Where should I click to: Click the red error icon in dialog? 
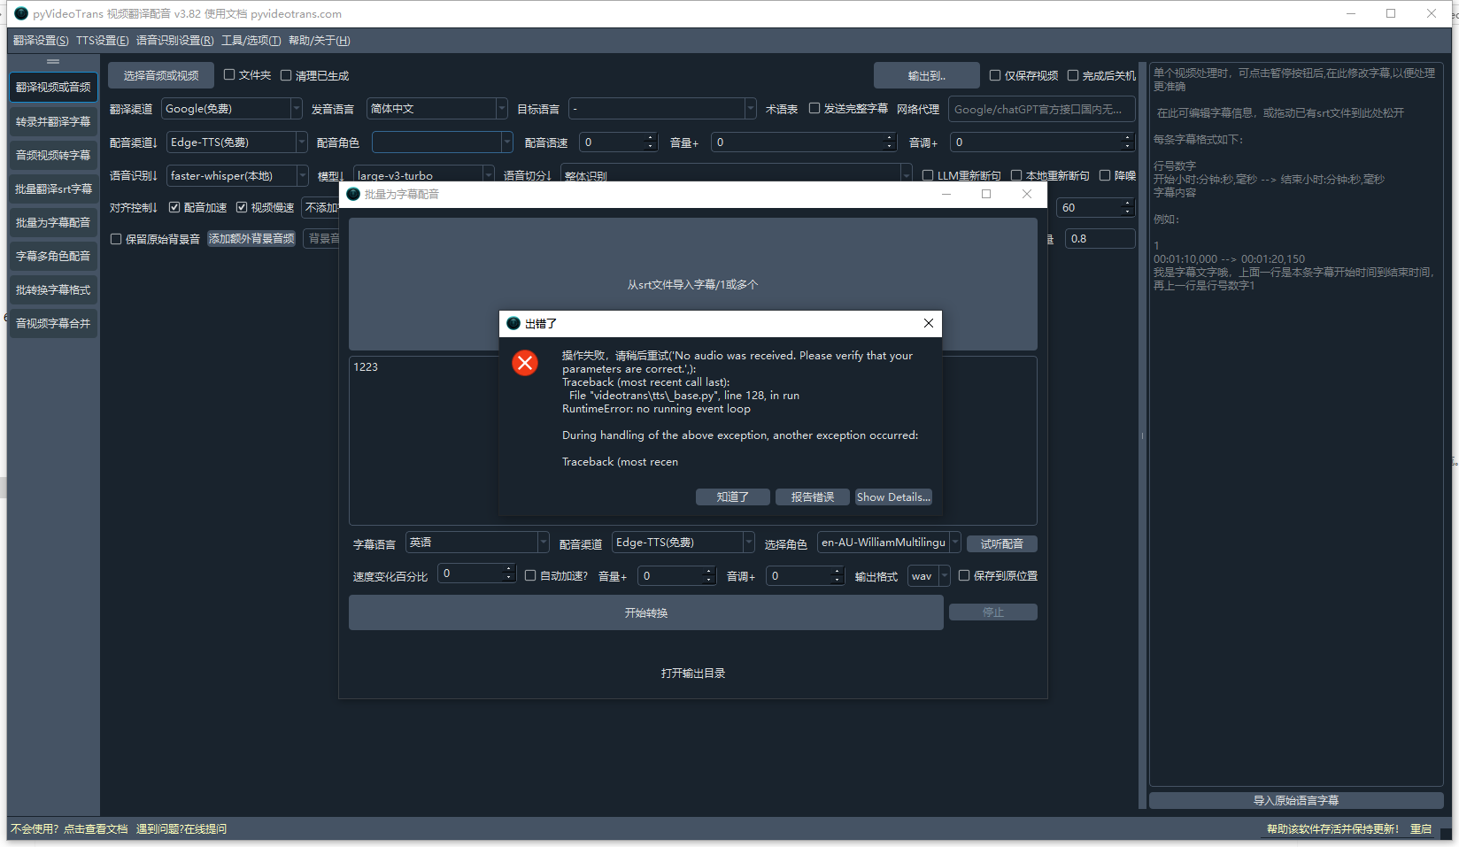(x=525, y=363)
